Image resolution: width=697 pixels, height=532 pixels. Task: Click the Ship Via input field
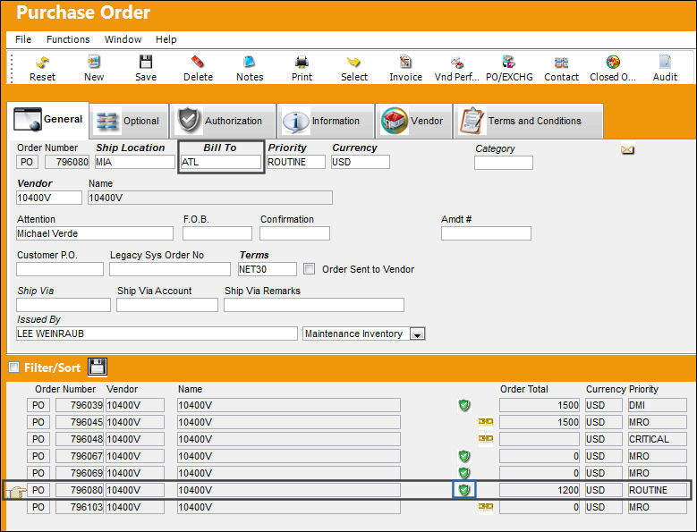coord(64,305)
